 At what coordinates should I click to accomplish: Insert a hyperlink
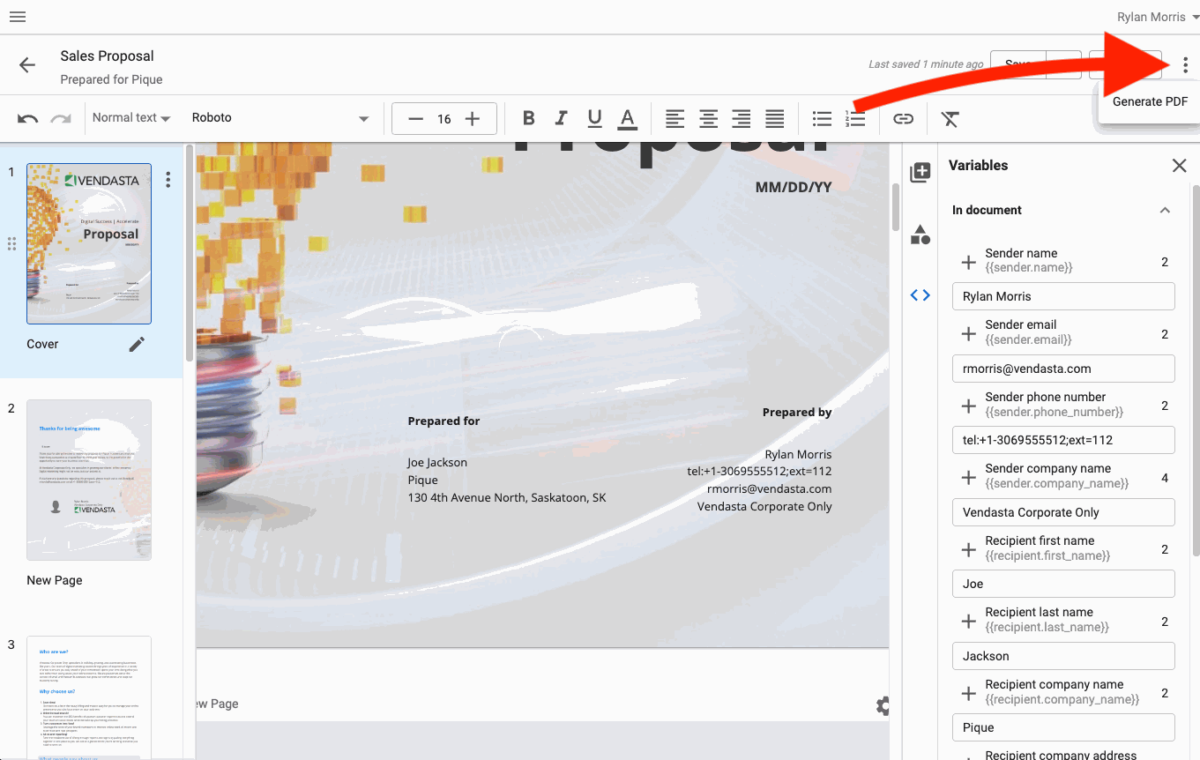pyautogui.click(x=903, y=119)
